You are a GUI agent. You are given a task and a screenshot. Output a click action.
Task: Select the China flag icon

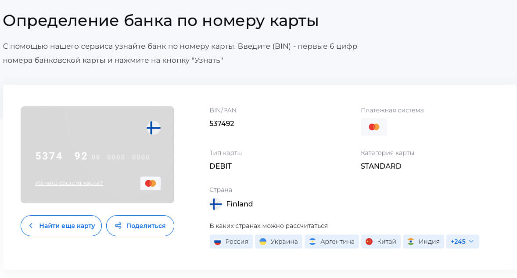click(x=370, y=241)
